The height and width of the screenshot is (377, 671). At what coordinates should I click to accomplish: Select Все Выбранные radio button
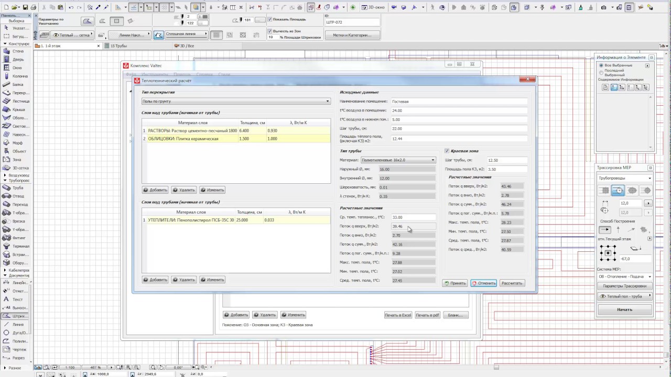(602, 65)
